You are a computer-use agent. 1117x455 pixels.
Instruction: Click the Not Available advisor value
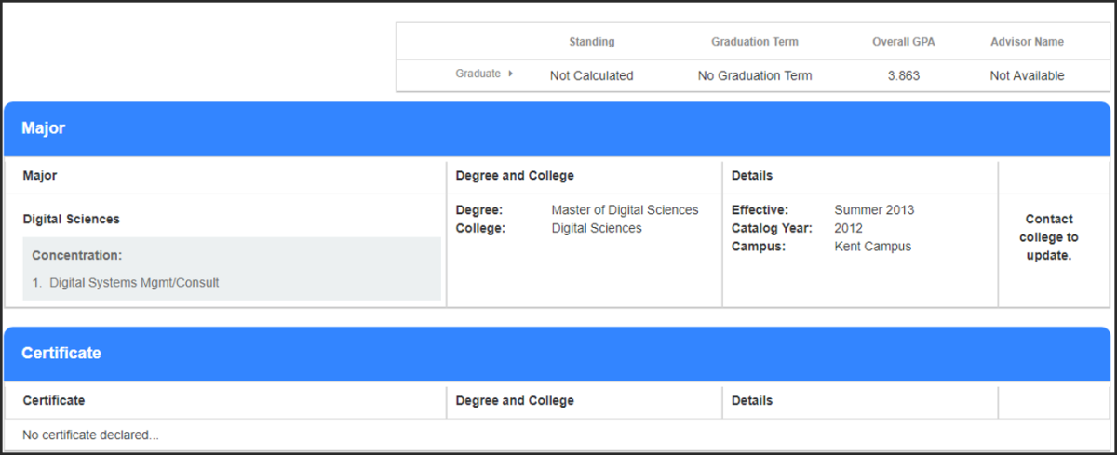click(x=1027, y=75)
